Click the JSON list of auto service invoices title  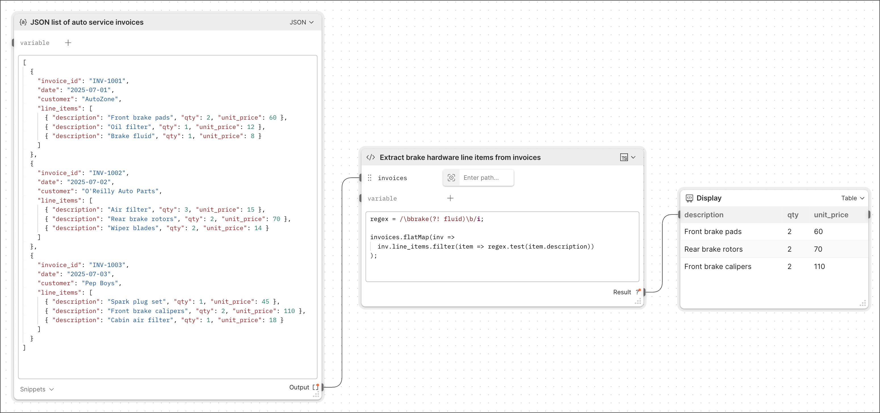pos(87,22)
